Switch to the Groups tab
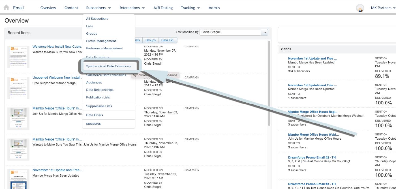396x189 pixels. (151, 40)
